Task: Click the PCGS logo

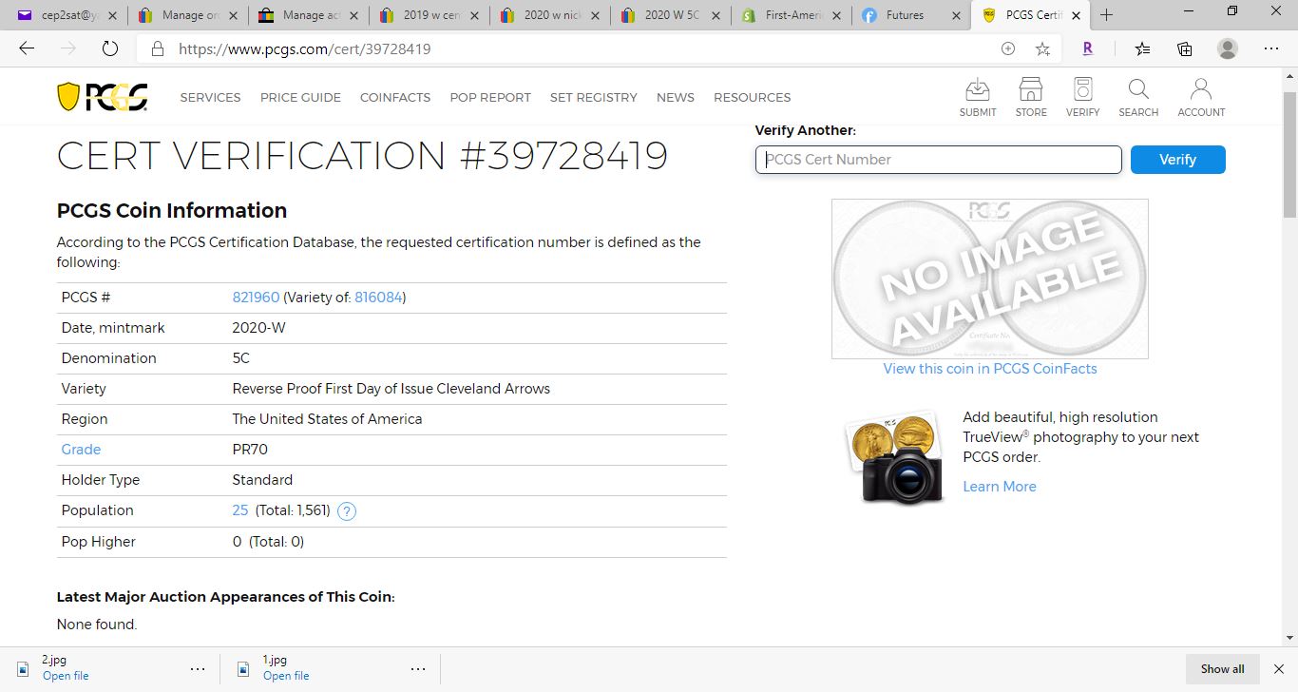Action: coord(103,96)
